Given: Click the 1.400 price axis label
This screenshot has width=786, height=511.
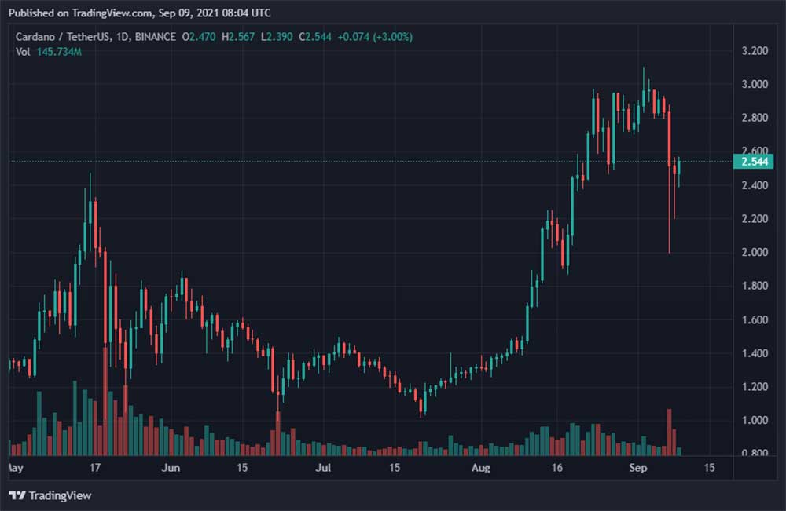Looking at the screenshot, I should (x=755, y=353).
